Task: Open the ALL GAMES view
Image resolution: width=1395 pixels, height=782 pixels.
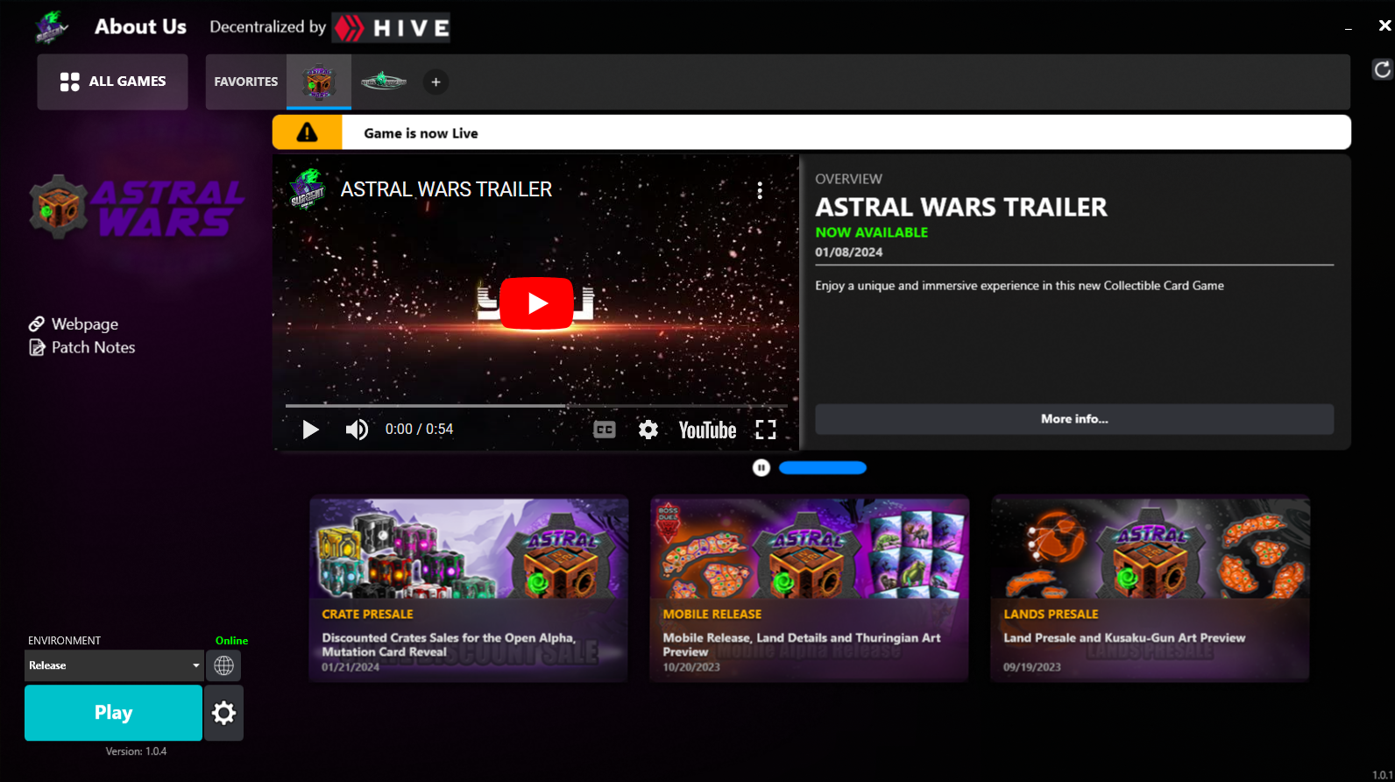Action: [112, 82]
